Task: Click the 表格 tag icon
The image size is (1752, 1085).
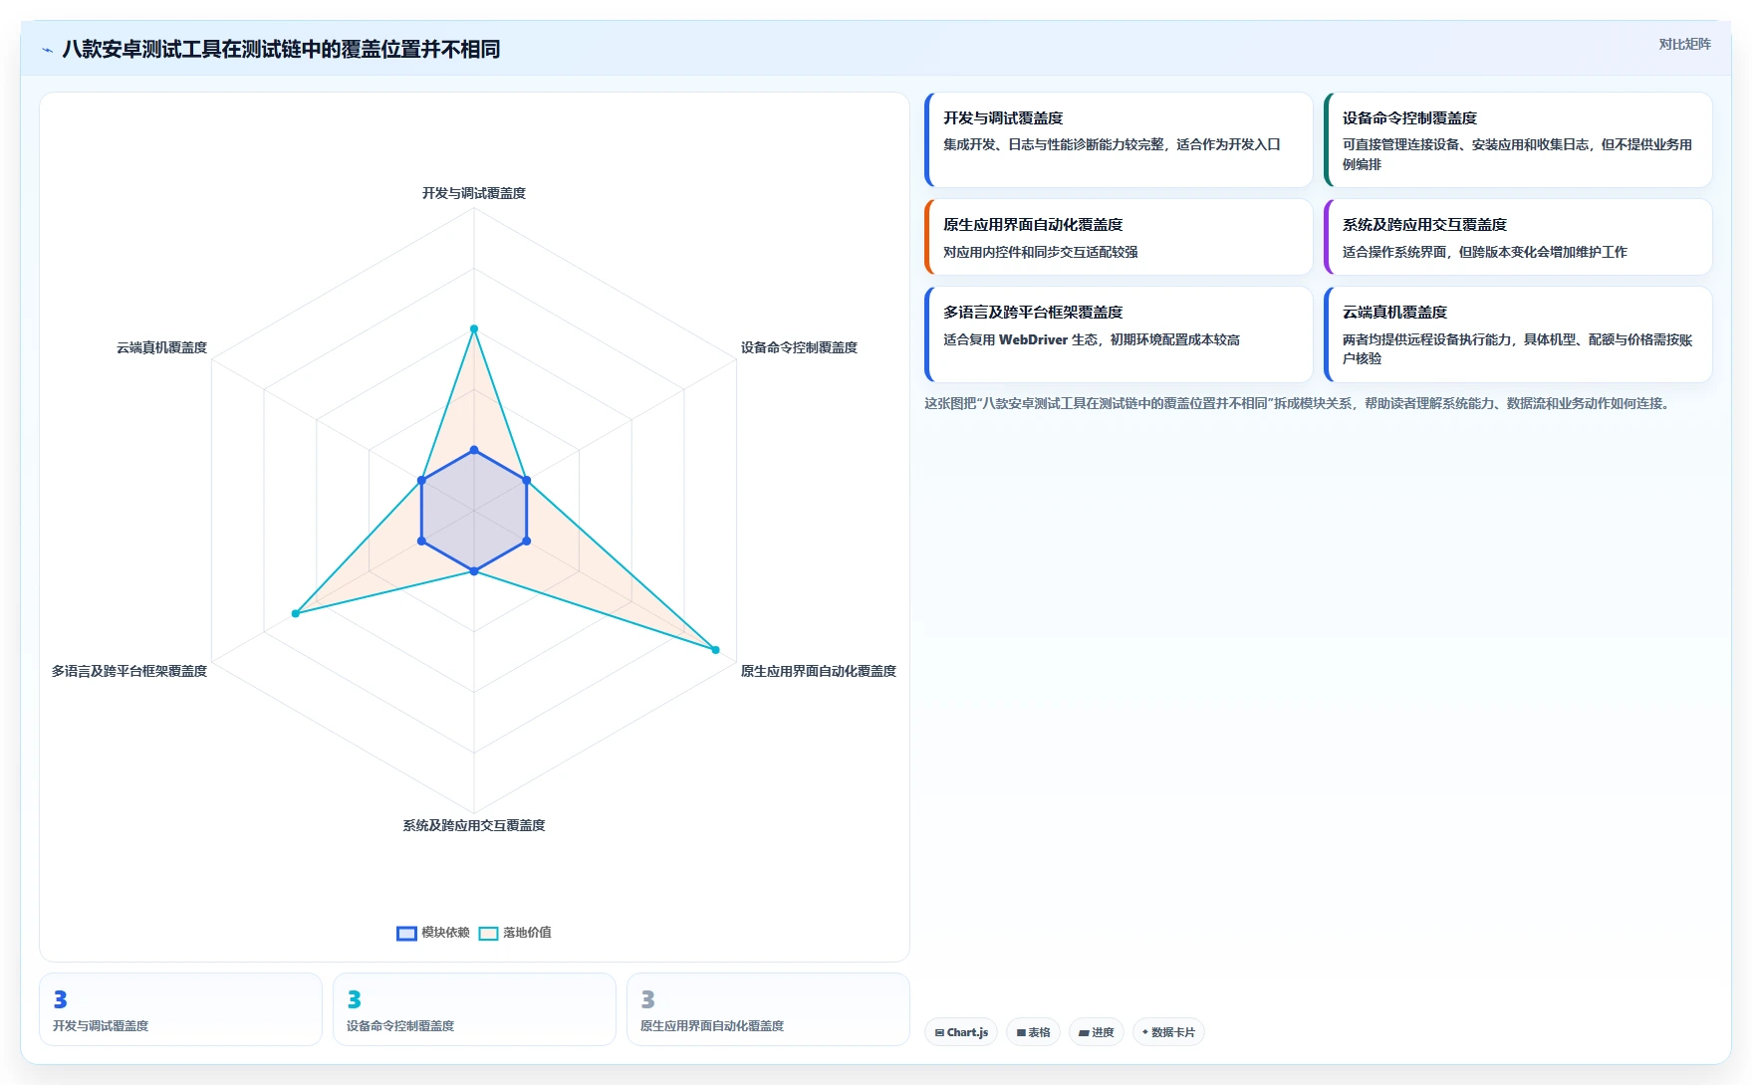Action: coord(1021,1033)
